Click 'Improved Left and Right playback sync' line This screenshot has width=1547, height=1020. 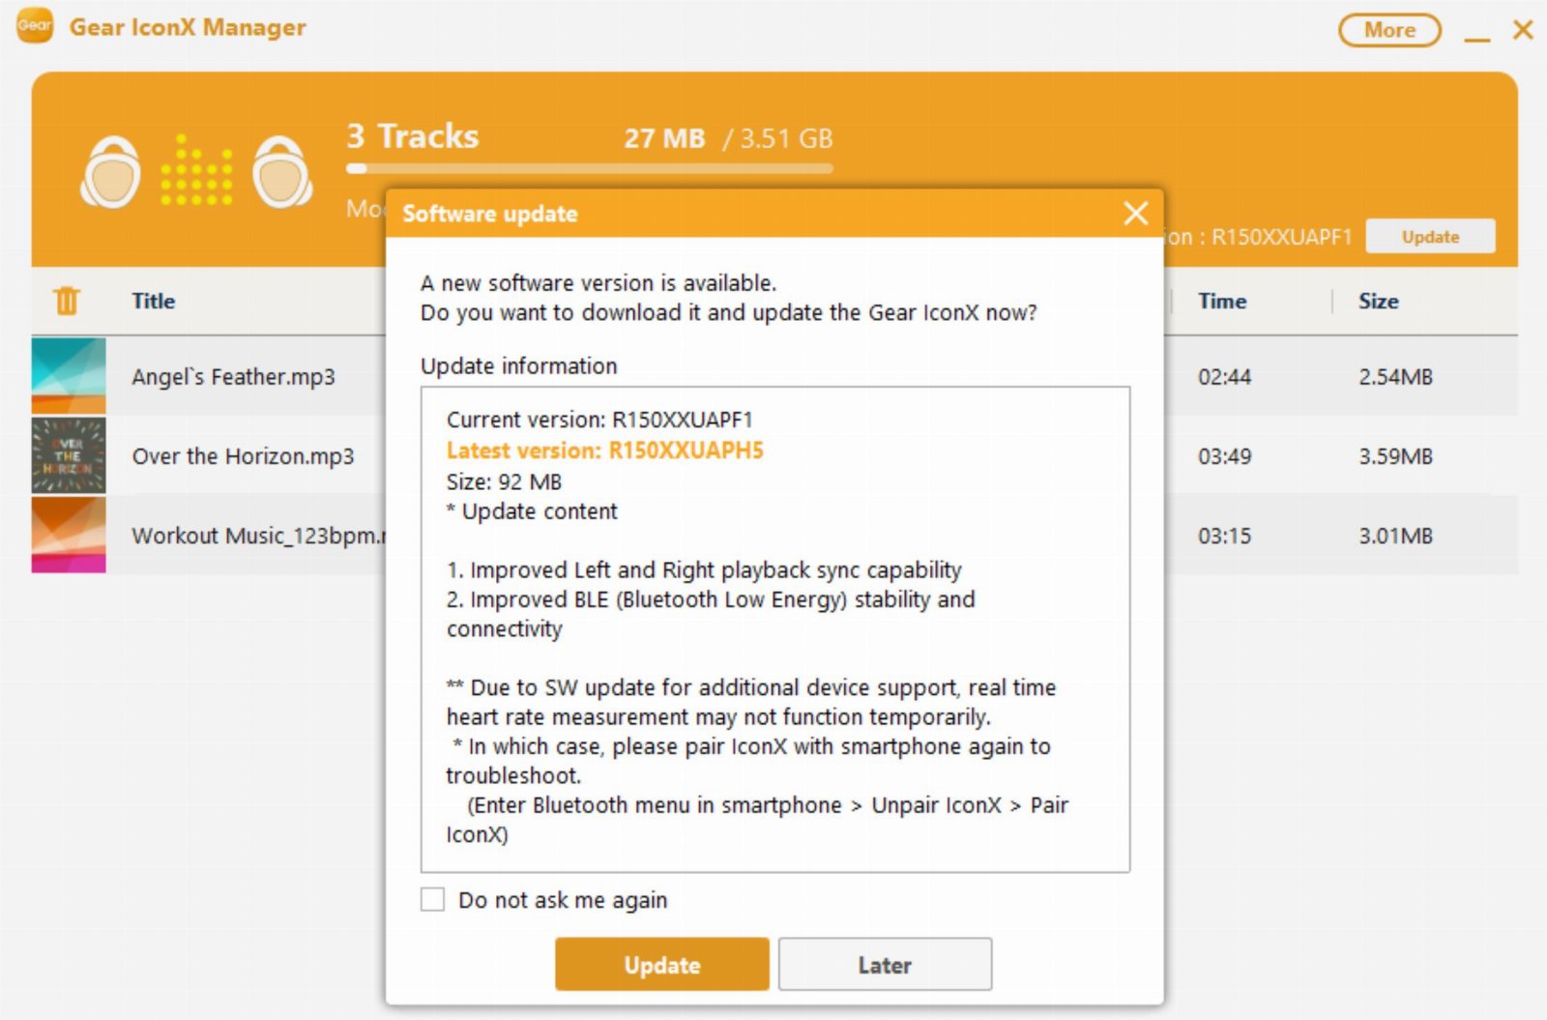[704, 569]
